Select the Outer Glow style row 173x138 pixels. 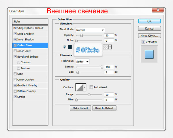[30, 45]
